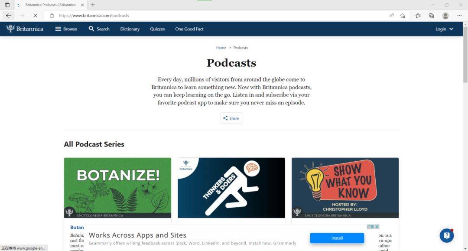View site information lock icon
Image resolution: width=468 pixels, height=251 pixels.
click(x=52, y=16)
